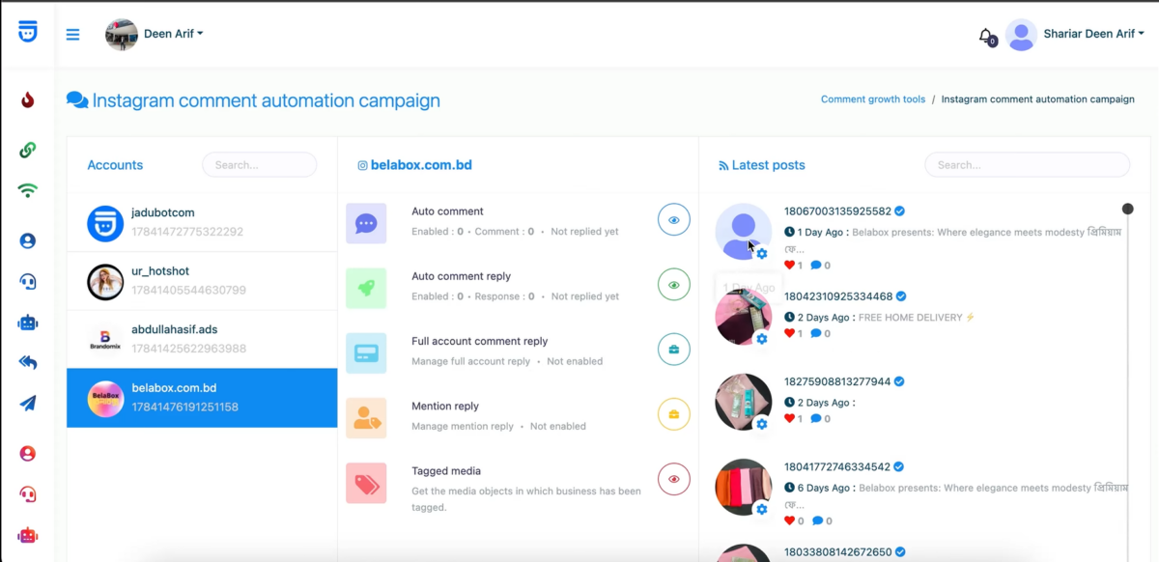Click the red flame sidebar icon
This screenshot has height=562, width=1159.
[28, 99]
